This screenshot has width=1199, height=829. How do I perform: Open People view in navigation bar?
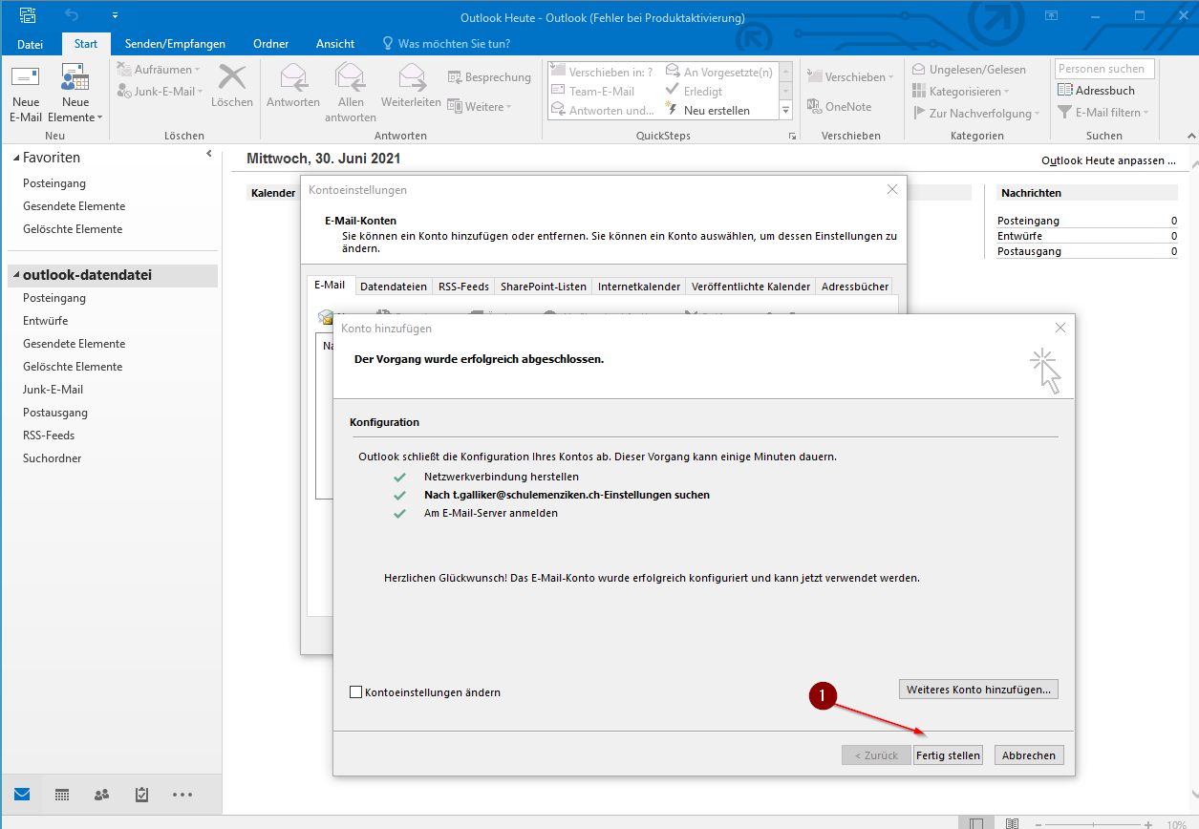[101, 795]
